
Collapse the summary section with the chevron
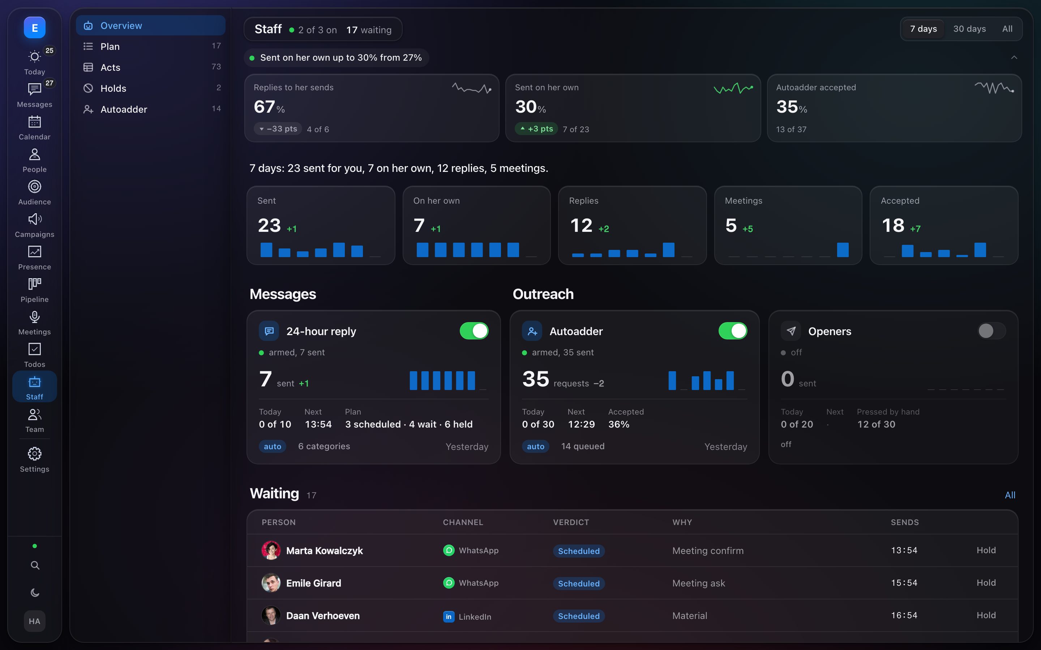point(1014,58)
